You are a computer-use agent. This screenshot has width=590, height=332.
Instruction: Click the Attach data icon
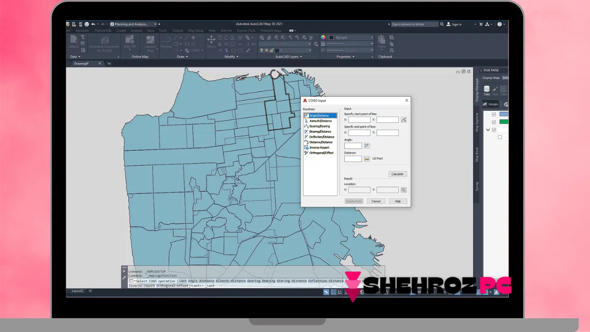(74, 41)
